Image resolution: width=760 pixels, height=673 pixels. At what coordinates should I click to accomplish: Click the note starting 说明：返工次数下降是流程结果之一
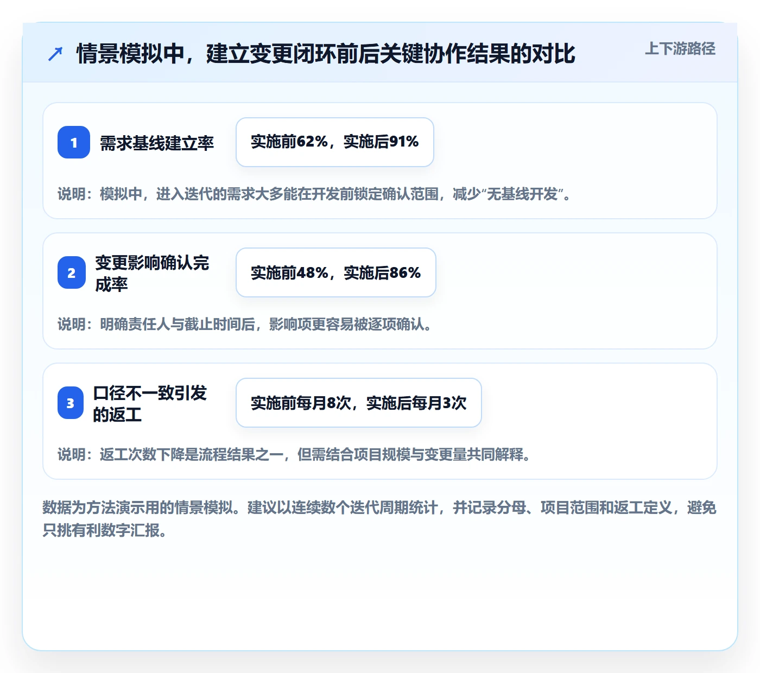pyautogui.click(x=294, y=454)
